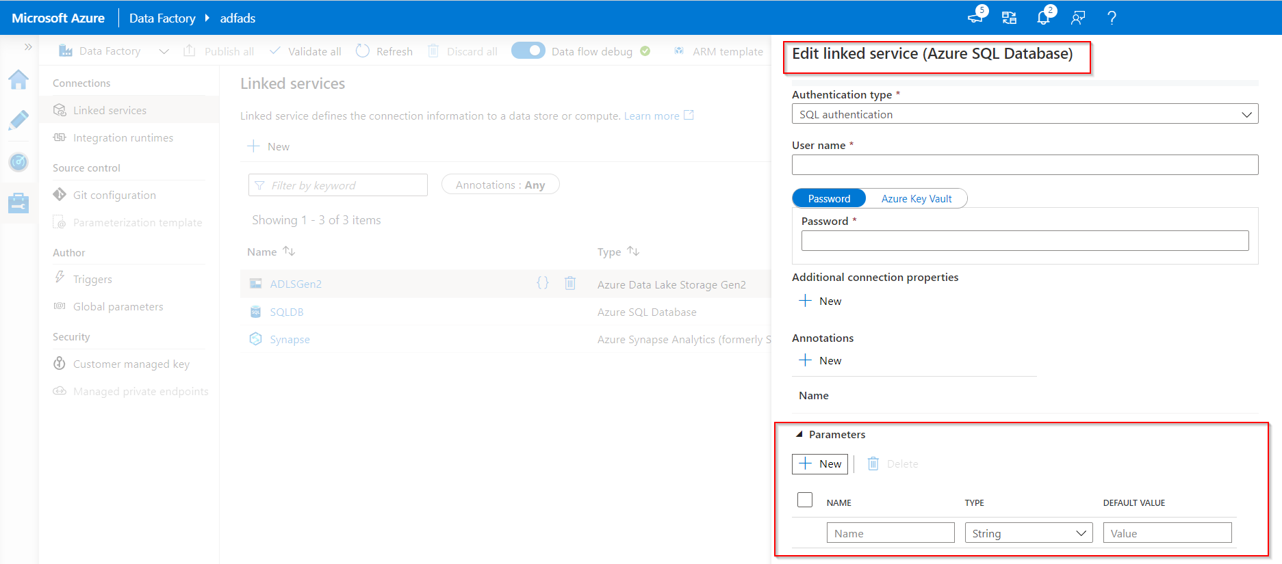The height and width of the screenshot is (564, 1282).
Task: Sort by Type column arrows
Action: pyautogui.click(x=634, y=252)
